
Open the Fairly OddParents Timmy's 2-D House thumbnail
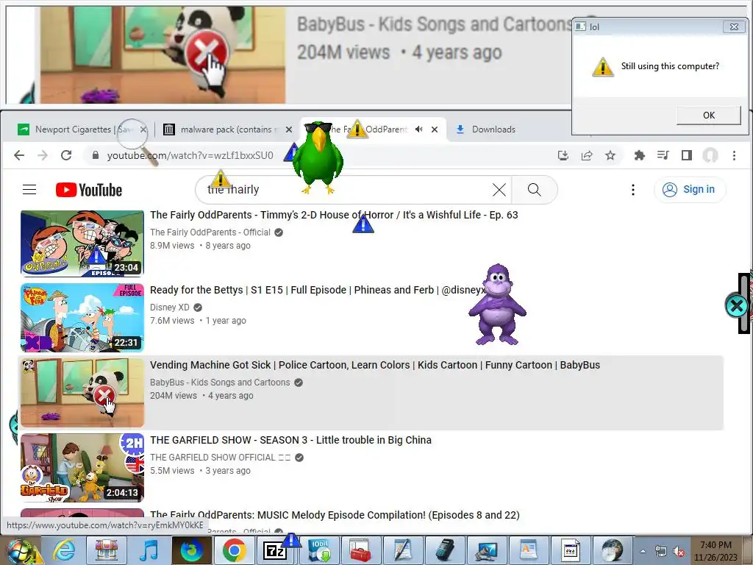click(x=82, y=244)
